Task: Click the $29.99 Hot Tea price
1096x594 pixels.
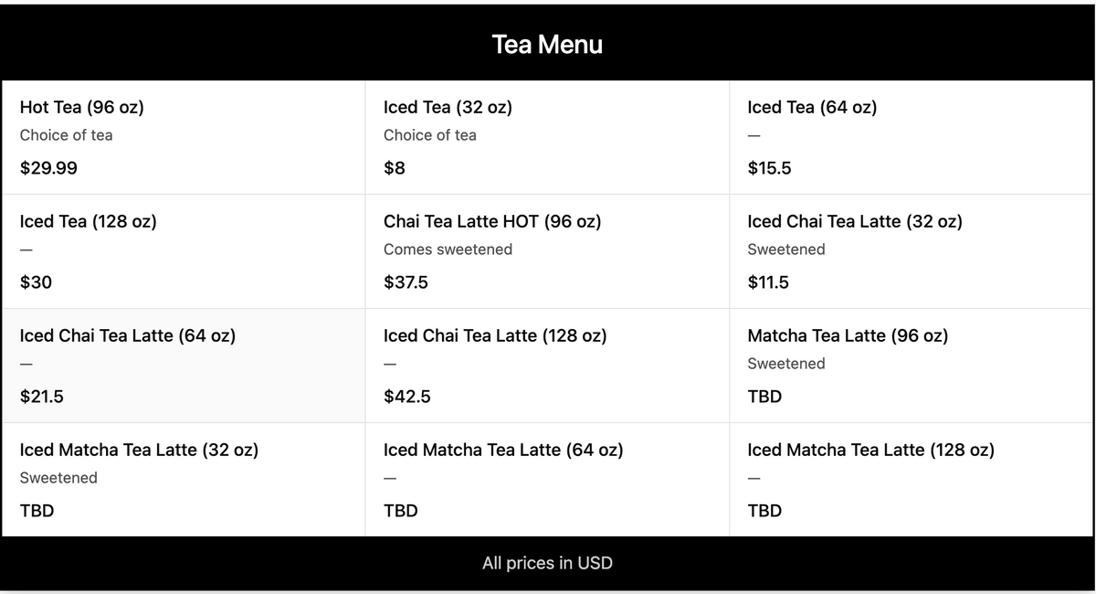Action: (x=48, y=168)
